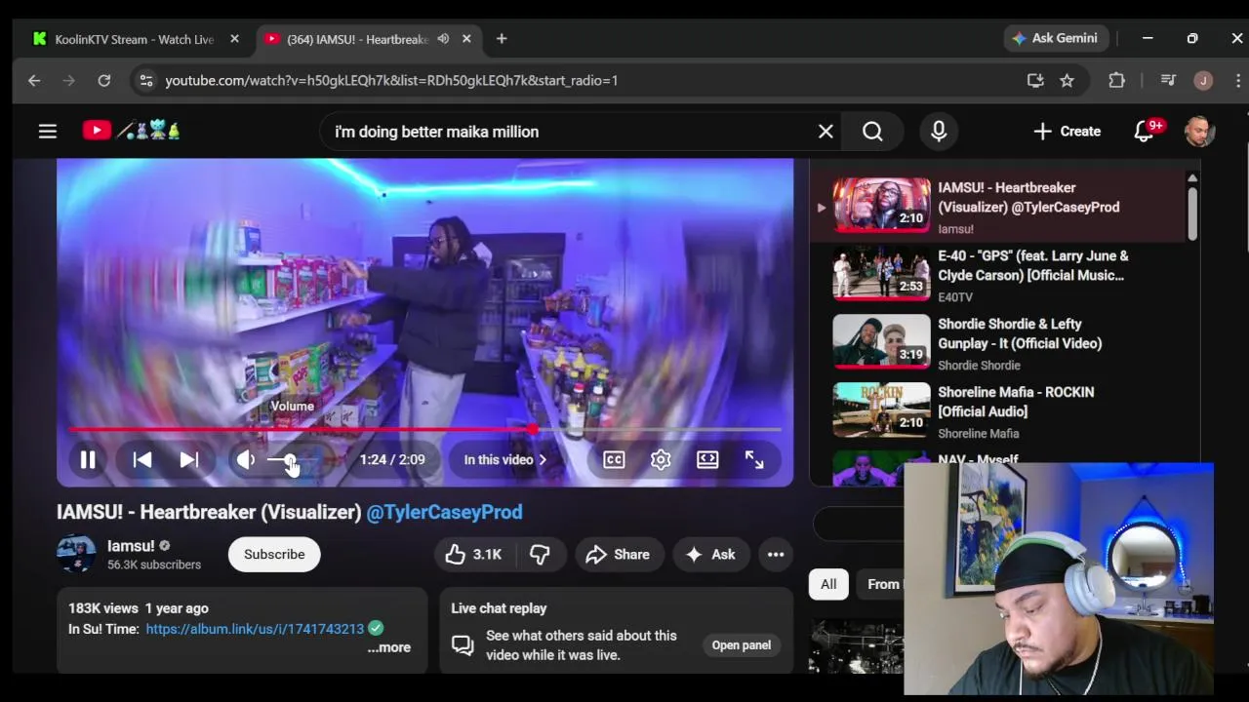Open YouTube account avatar menu
Image resolution: width=1249 pixels, height=702 pixels.
[1199, 132]
